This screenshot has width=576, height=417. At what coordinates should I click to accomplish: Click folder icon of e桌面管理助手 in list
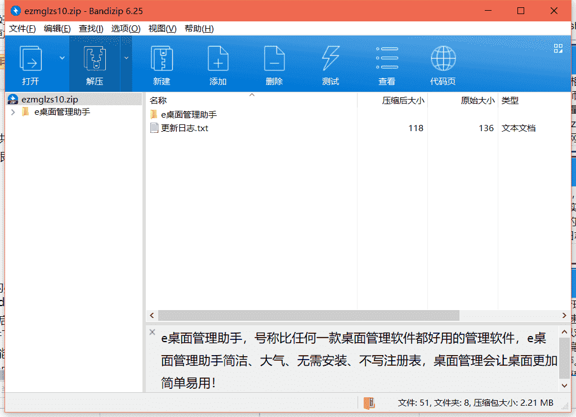tap(154, 114)
